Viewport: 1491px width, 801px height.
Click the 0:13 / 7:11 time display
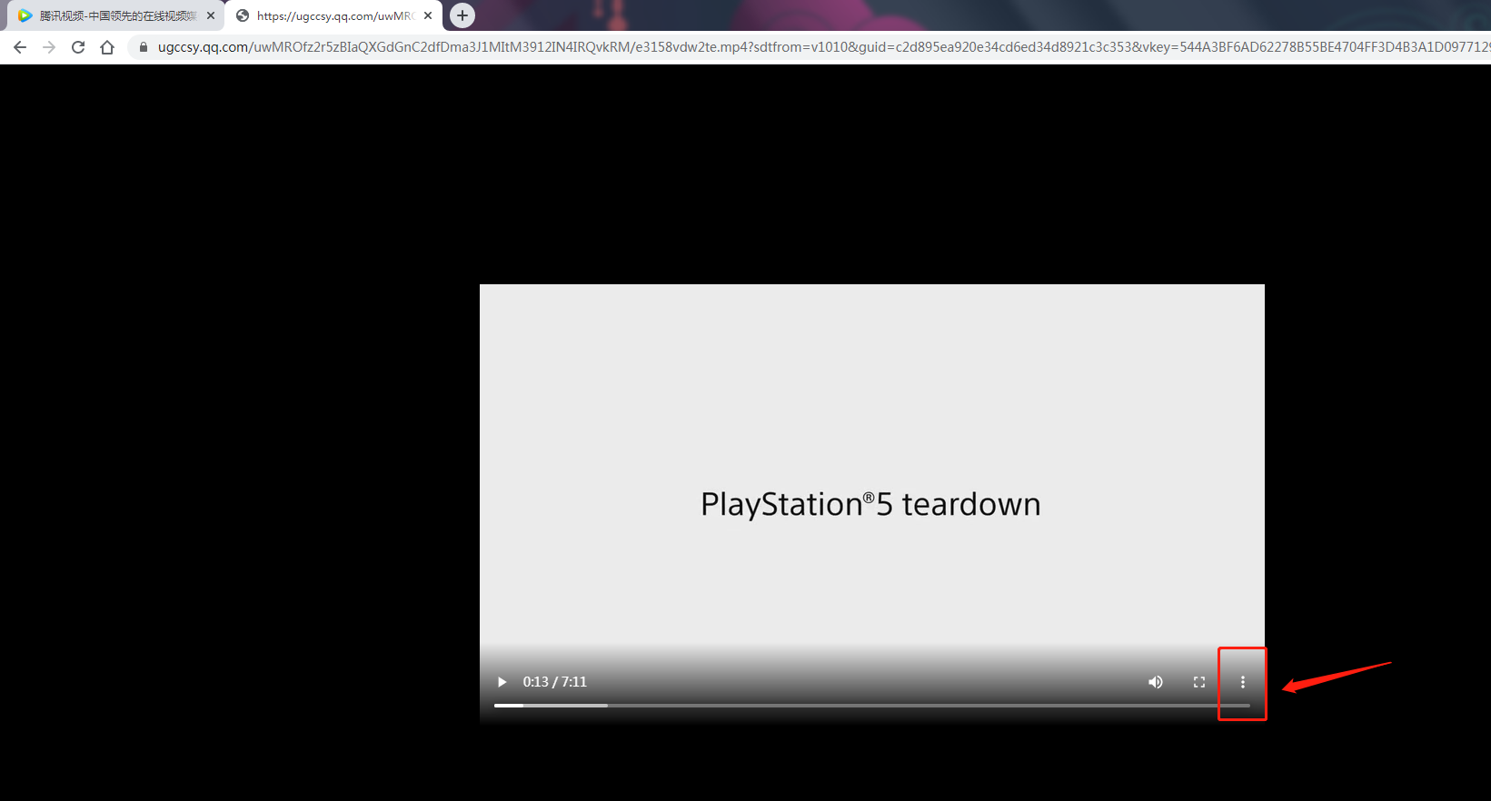coord(554,682)
